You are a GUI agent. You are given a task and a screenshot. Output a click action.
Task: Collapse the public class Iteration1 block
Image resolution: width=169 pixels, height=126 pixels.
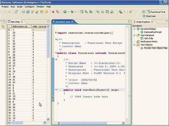pos(56,53)
